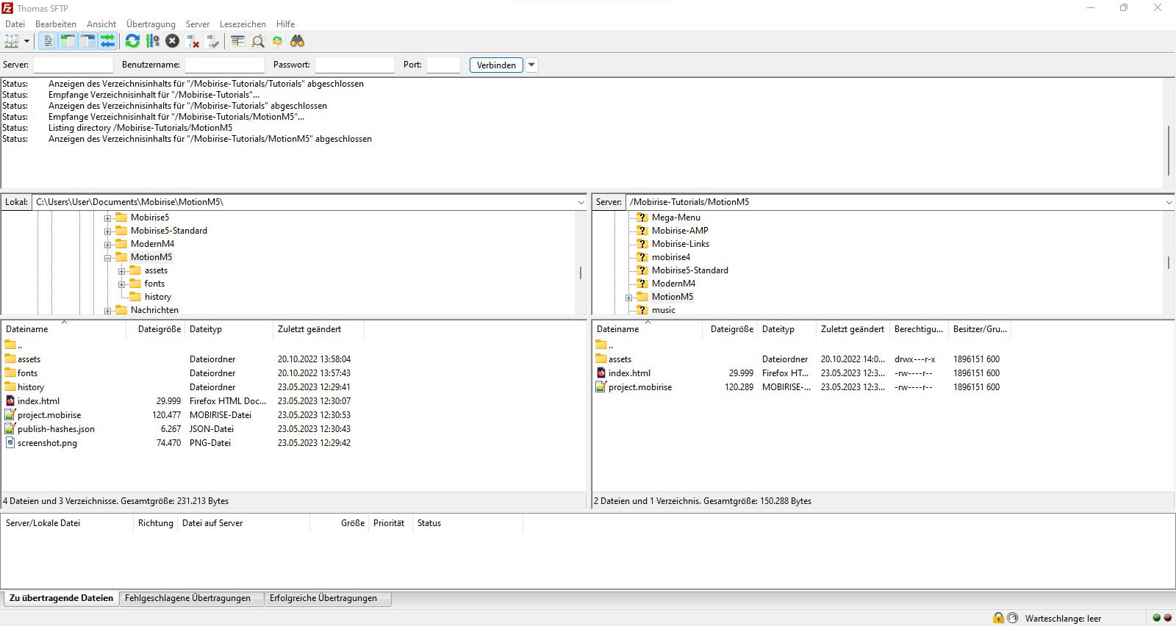
Task: Open the Übertragung menu
Action: [151, 24]
